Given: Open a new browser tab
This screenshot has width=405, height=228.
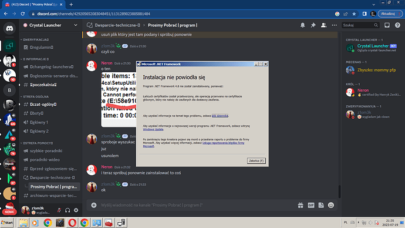Looking at the screenshot, I should [71, 4].
